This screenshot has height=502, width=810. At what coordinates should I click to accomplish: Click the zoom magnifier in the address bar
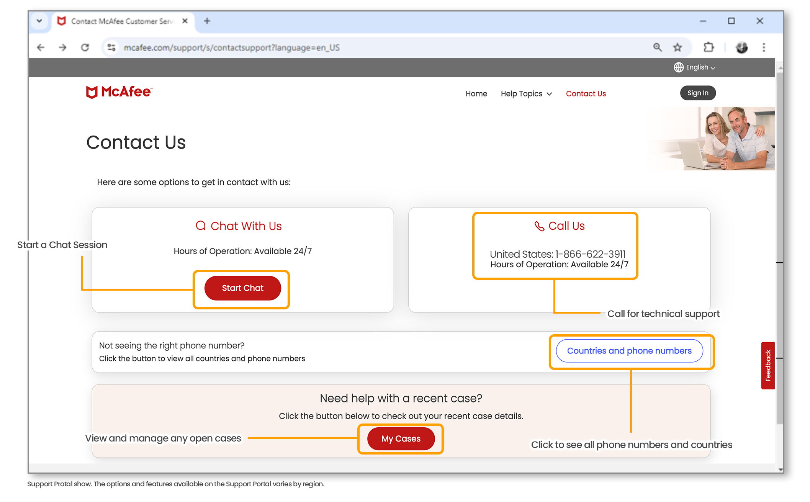(x=658, y=47)
